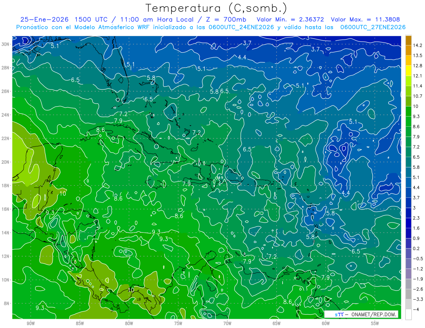Click the longitude axis label "65W"
425x328 pixels.
277,323
